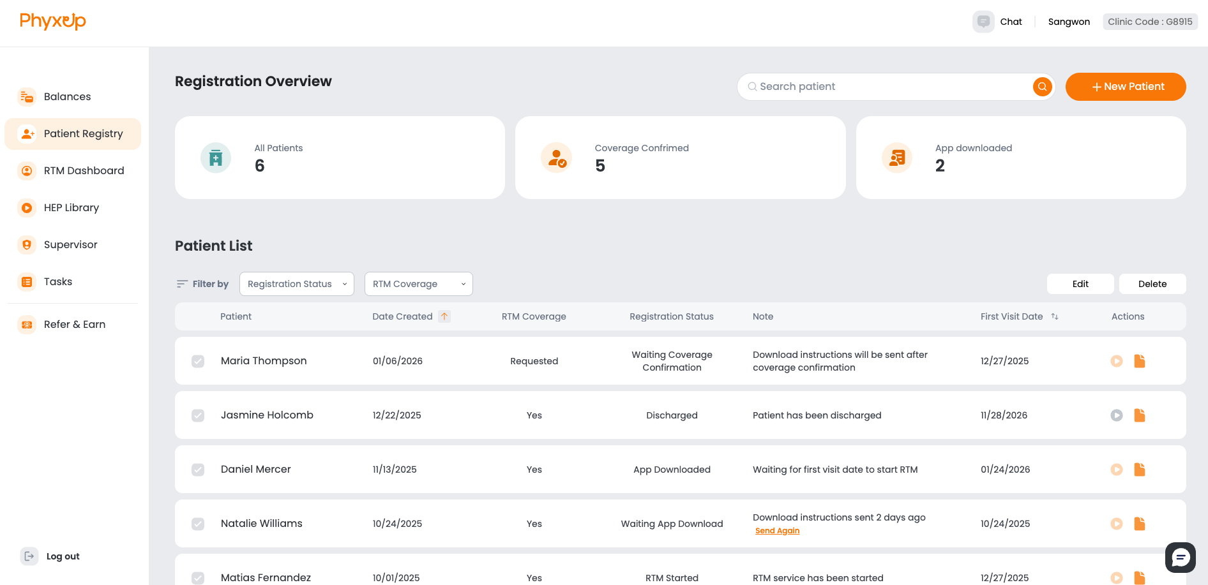Toggle the First Visit Date sort arrows
This screenshot has height=585, width=1208.
coord(1055,316)
